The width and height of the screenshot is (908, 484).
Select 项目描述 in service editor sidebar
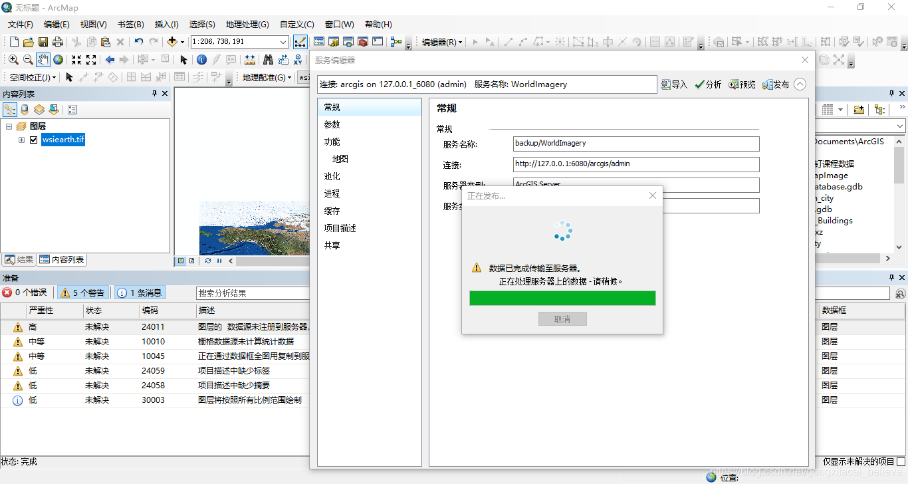pos(340,228)
